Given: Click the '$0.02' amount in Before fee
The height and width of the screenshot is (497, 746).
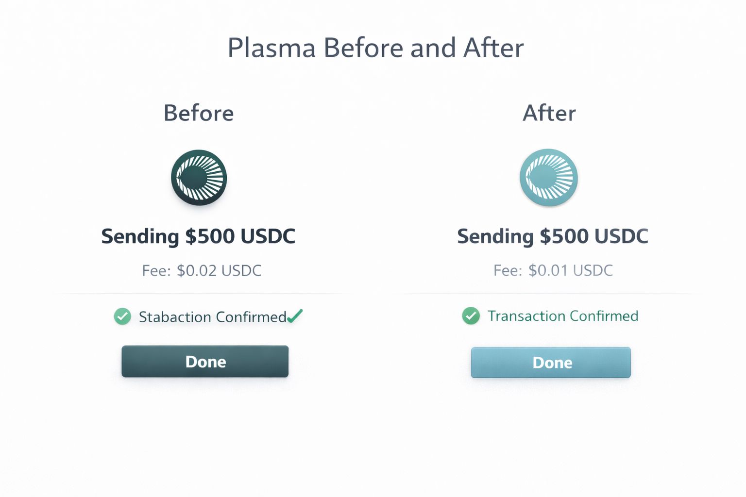Looking at the screenshot, I should [x=197, y=270].
